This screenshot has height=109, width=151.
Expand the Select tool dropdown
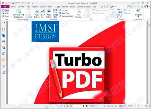(10, 13)
